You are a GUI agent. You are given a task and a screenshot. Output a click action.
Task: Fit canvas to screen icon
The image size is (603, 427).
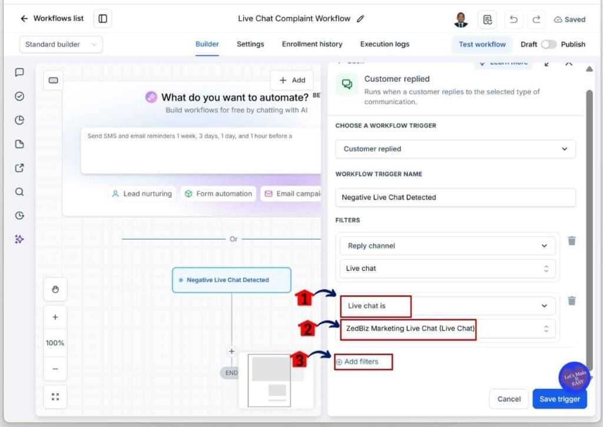[x=55, y=396]
